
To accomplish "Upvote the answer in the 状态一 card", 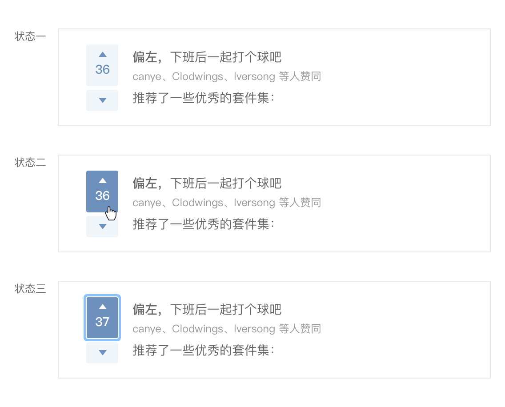I will pyautogui.click(x=102, y=65).
